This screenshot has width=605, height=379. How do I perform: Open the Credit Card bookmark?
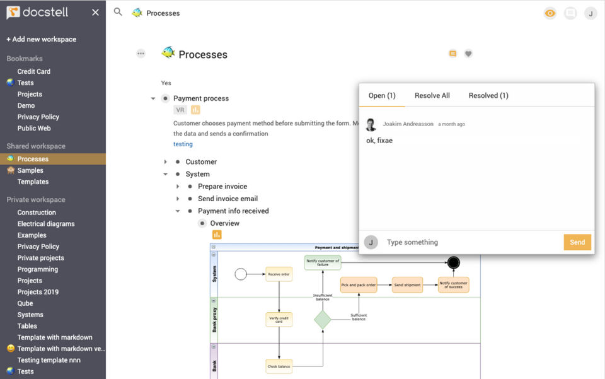pyautogui.click(x=34, y=71)
